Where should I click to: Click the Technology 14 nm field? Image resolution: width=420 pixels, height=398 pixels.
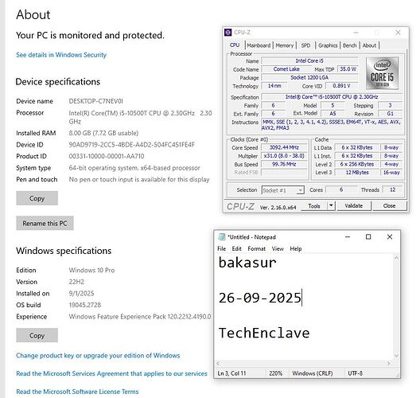pyautogui.click(x=274, y=86)
